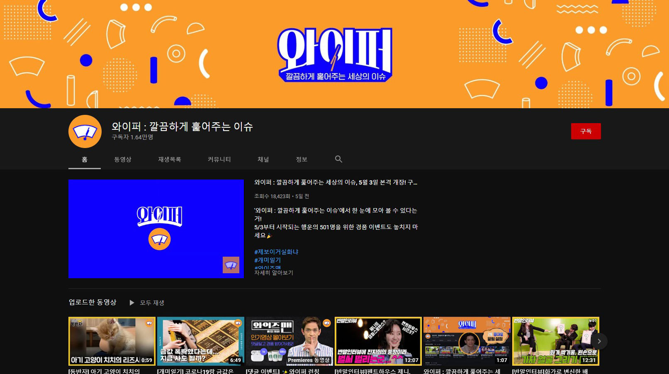Click the 반말인터뷰 펜트하우스 제니 video title
The width and height of the screenshot is (669, 374).
click(373, 370)
